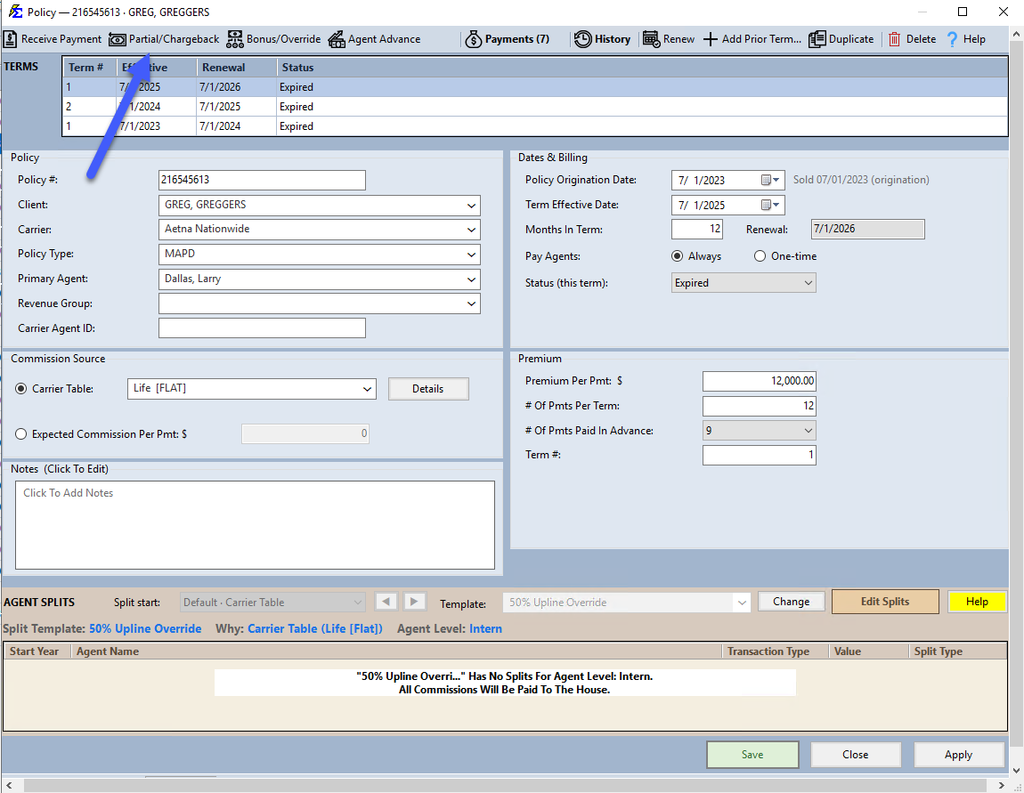
Task: Click the red Delete trash icon
Action: tap(894, 39)
